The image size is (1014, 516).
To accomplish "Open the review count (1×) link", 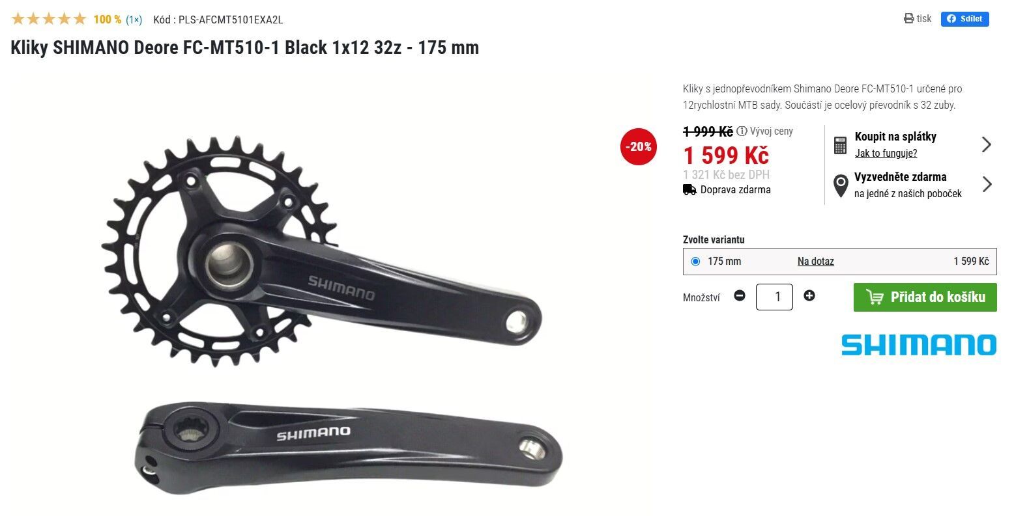I will (134, 20).
